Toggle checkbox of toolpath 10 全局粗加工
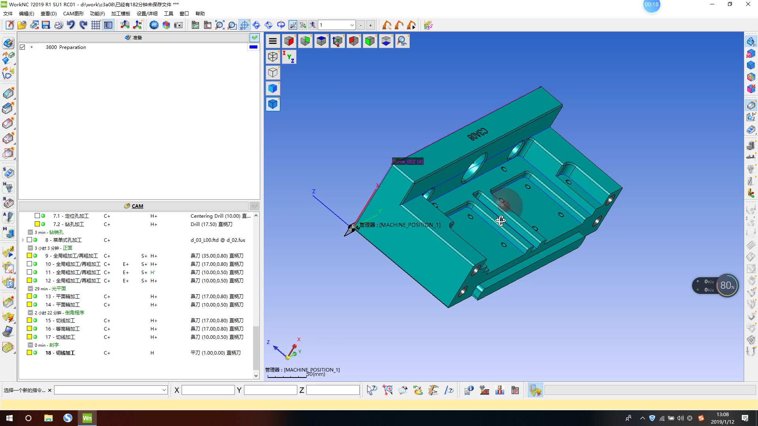The width and height of the screenshot is (758, 426). [29, 264]
